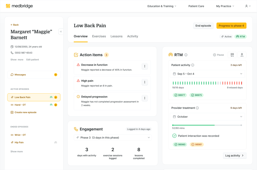Image resolution: width=257 pixels, height=170 pixels.
Task: Click the RTM info icon
Action: pos(186,55)
